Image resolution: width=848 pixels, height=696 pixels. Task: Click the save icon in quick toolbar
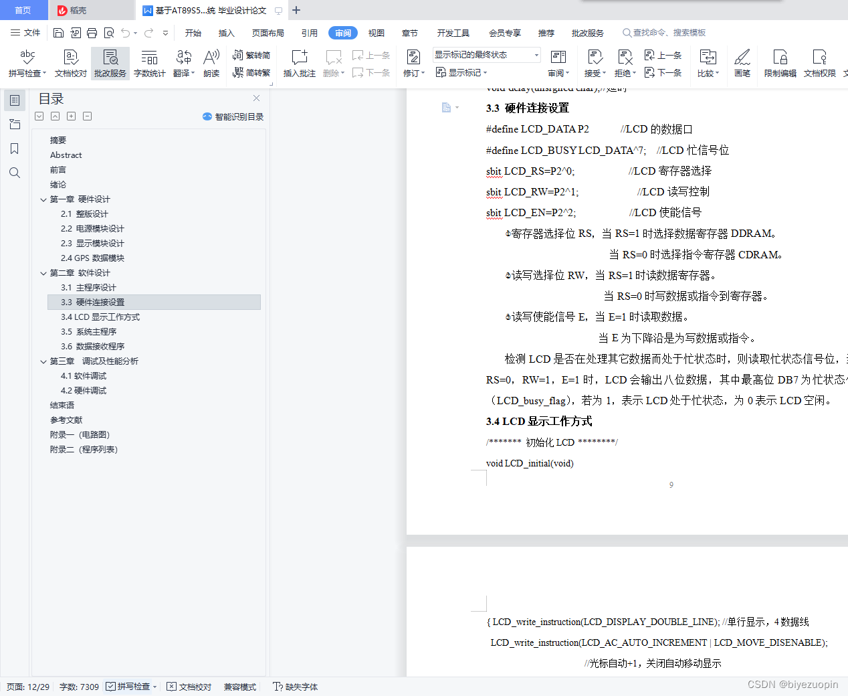tap(58, 33)
